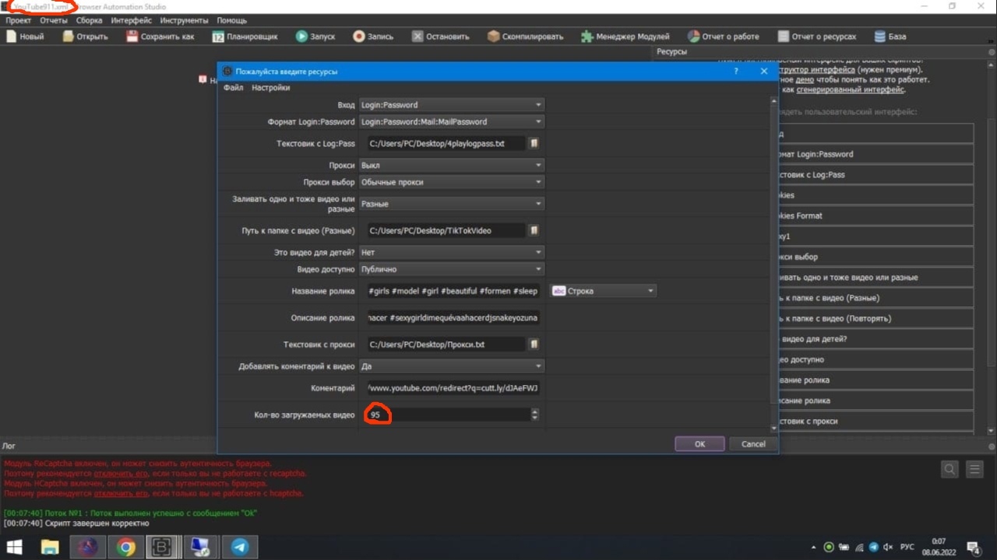
Task: Open the Видео доступно dropdown
Action: click(x=451, y=270)
